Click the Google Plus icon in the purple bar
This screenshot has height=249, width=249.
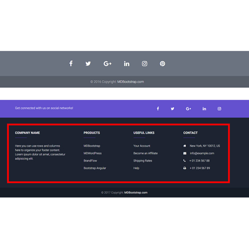188,109
